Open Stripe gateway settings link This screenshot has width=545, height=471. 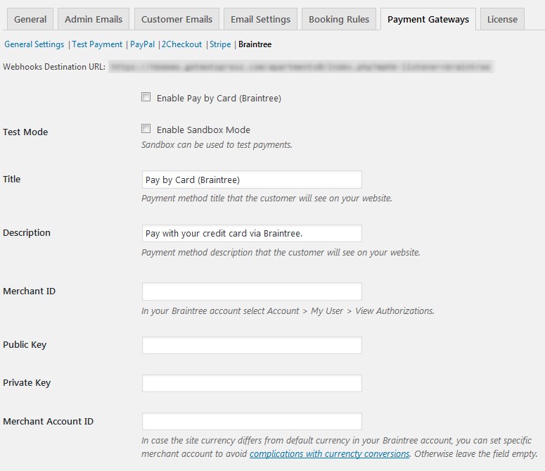(220, 44)
